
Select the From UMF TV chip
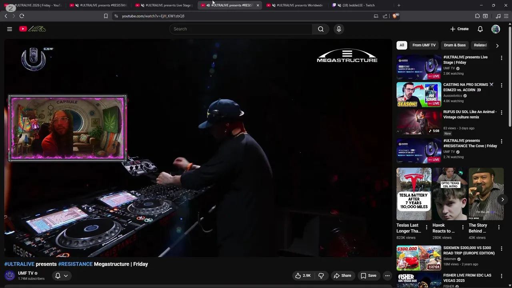pyautogui.click(x=424, y=45)
